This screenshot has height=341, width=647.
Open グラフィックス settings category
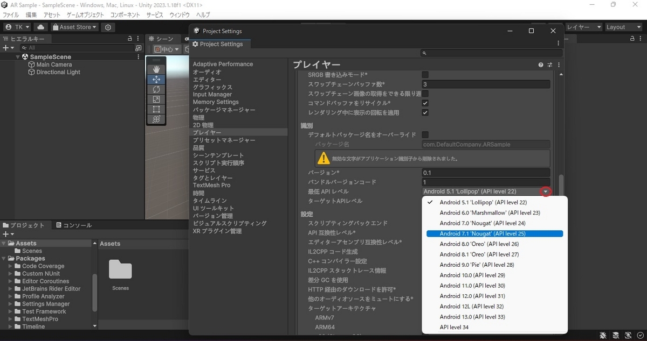(x=213, y=87)
